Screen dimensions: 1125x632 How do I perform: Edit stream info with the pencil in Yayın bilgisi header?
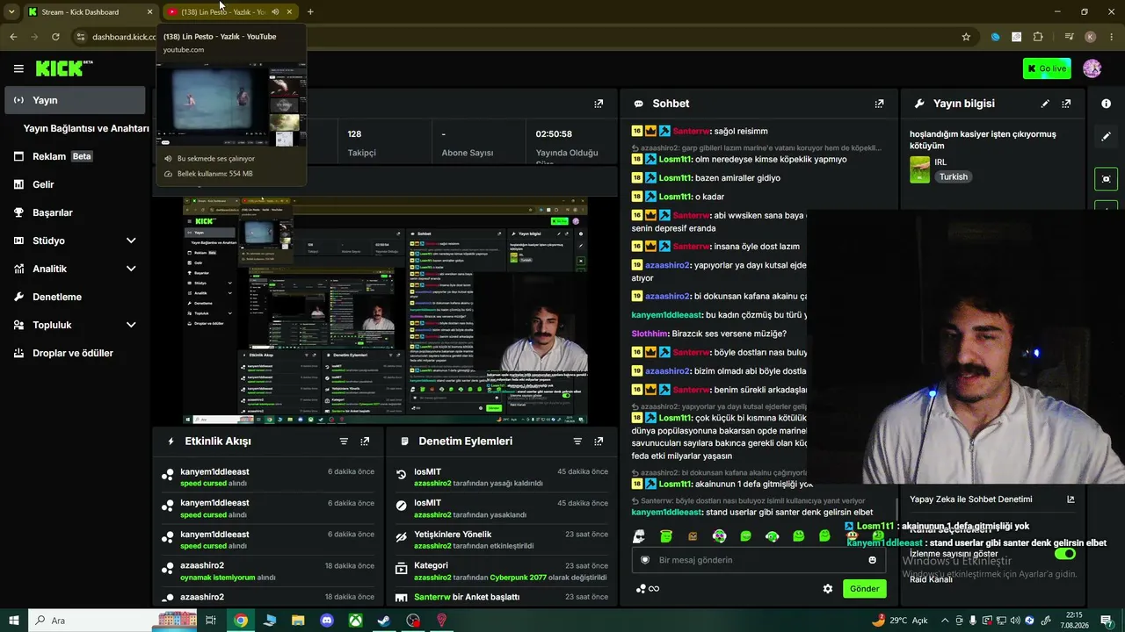click(x=1045, y=104)
